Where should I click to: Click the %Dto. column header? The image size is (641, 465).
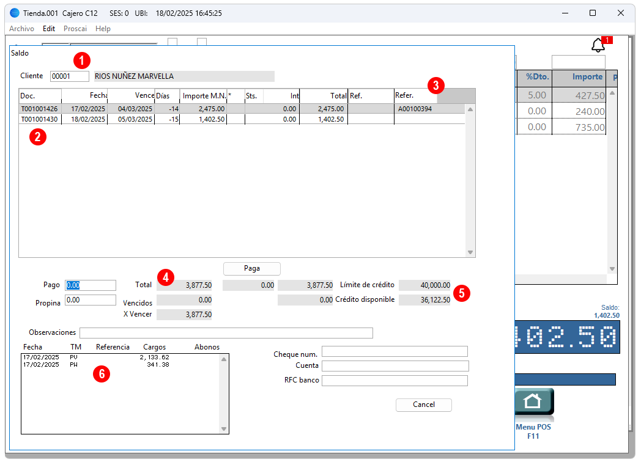(535, 78)
